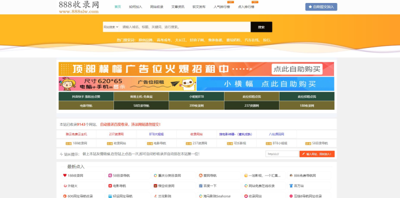Screen dimensions: 400x198
Task: Click the pulse icon before 站长提示
Action: coord(61,154)
